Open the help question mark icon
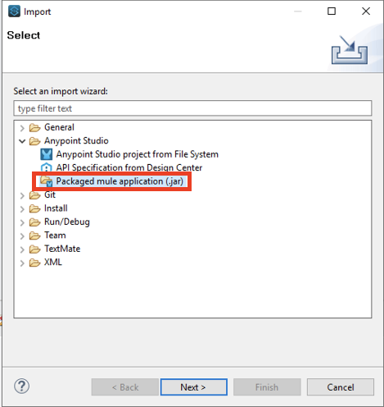Viewport: 384px width, 407px height. tap(21, 386)
